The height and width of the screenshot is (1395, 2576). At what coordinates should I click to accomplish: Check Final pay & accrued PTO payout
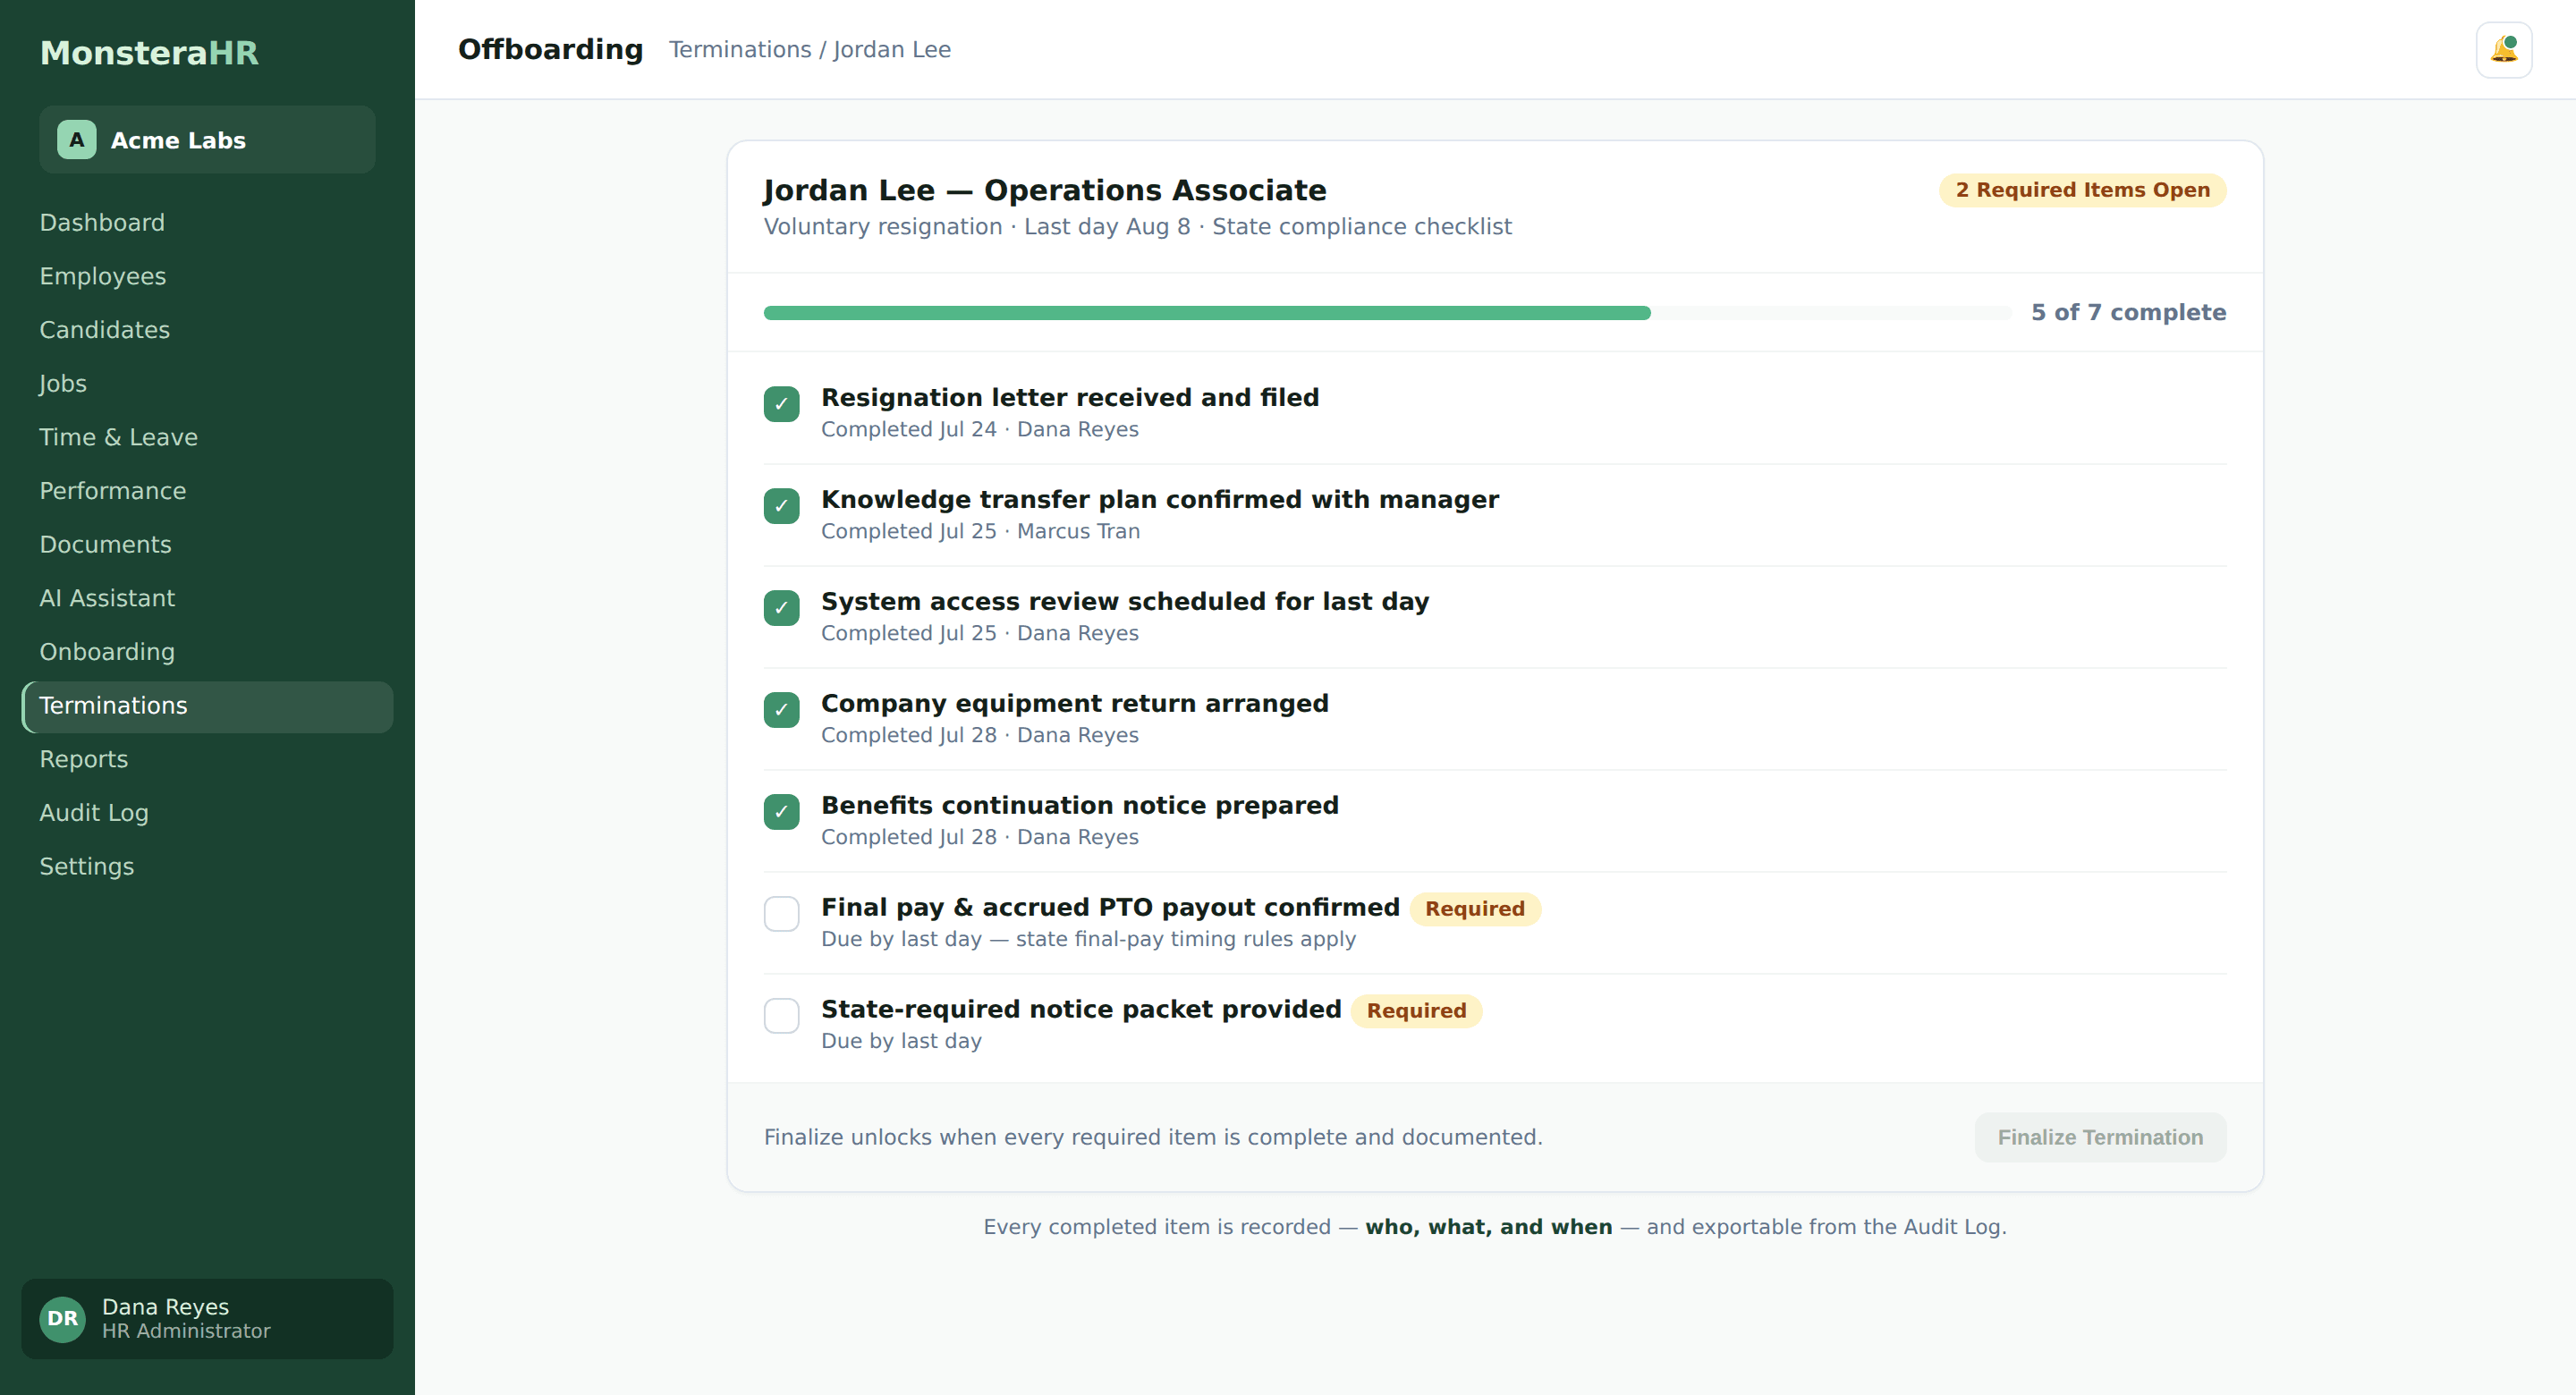pos(781,914)
